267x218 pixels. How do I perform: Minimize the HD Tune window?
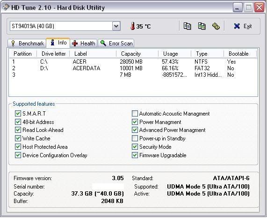pyautogui.click(x=238, y=7)
